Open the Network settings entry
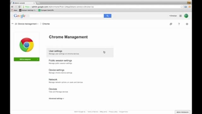The width and height of the screenshot is (202, 114). pos(66,81)
